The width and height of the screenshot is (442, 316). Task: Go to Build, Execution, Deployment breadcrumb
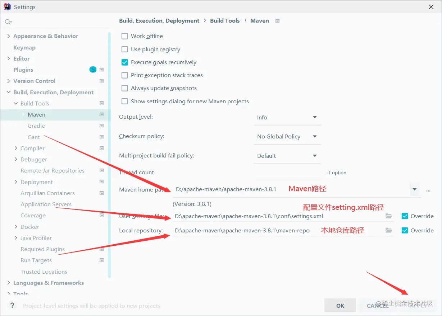[159, 21]
